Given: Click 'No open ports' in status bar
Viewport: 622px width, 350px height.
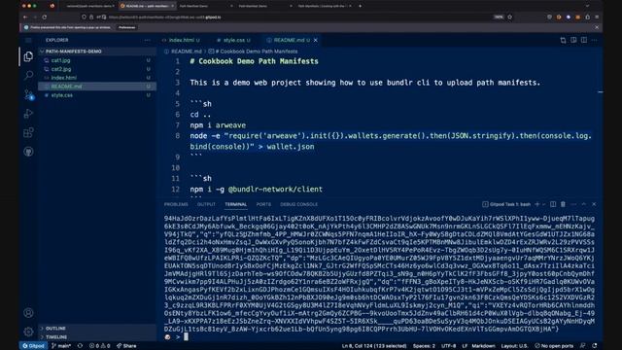Looking at the screenshot, I should point(554,346).
